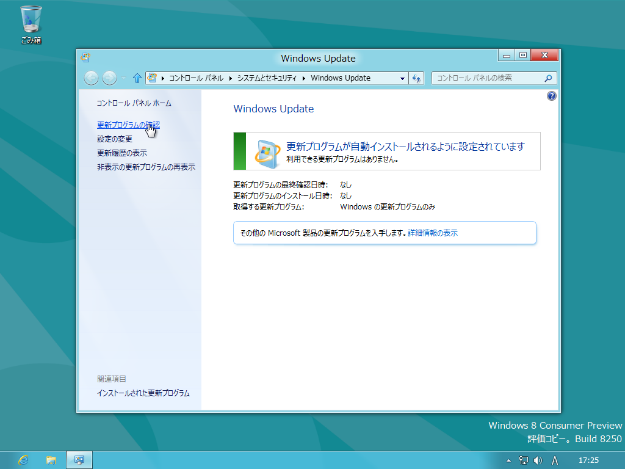Go to コントロール パネル ホーム
Image resolution: width=625 pixels, height=469 pixels.
134,103
